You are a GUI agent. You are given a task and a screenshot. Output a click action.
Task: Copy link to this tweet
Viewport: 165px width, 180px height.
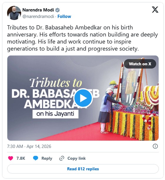coord(76,158)
